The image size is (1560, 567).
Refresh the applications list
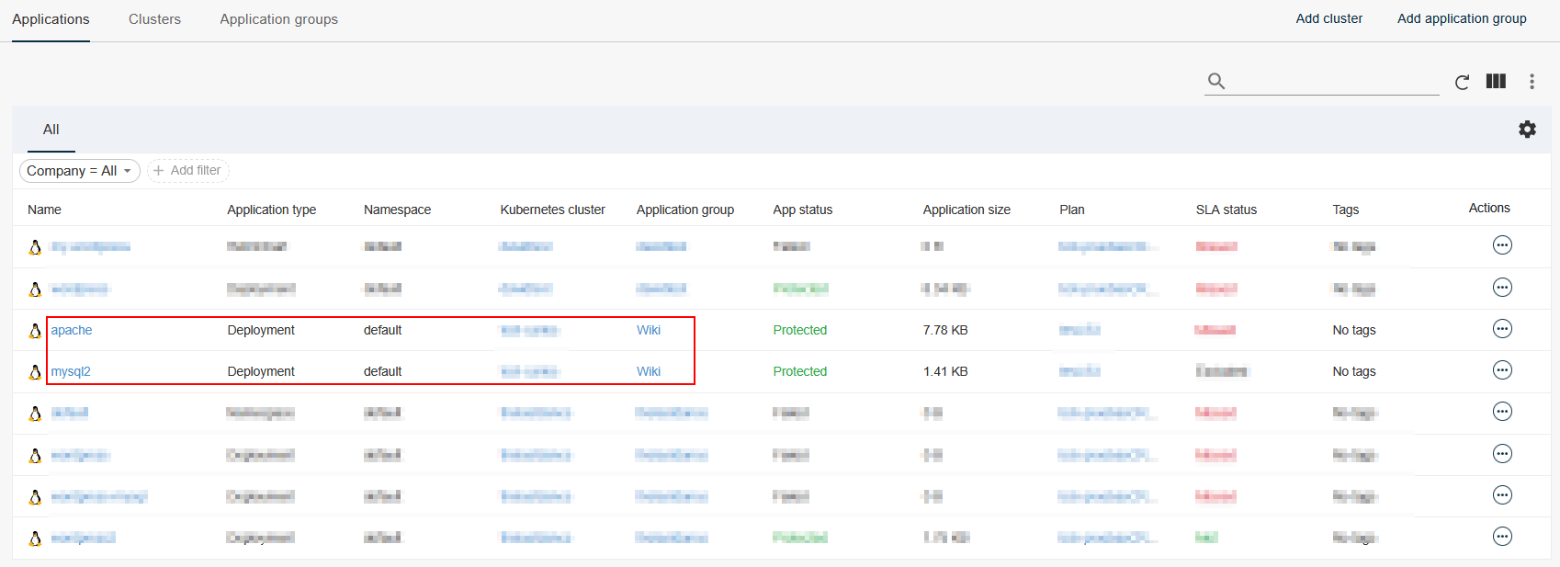1462,82
